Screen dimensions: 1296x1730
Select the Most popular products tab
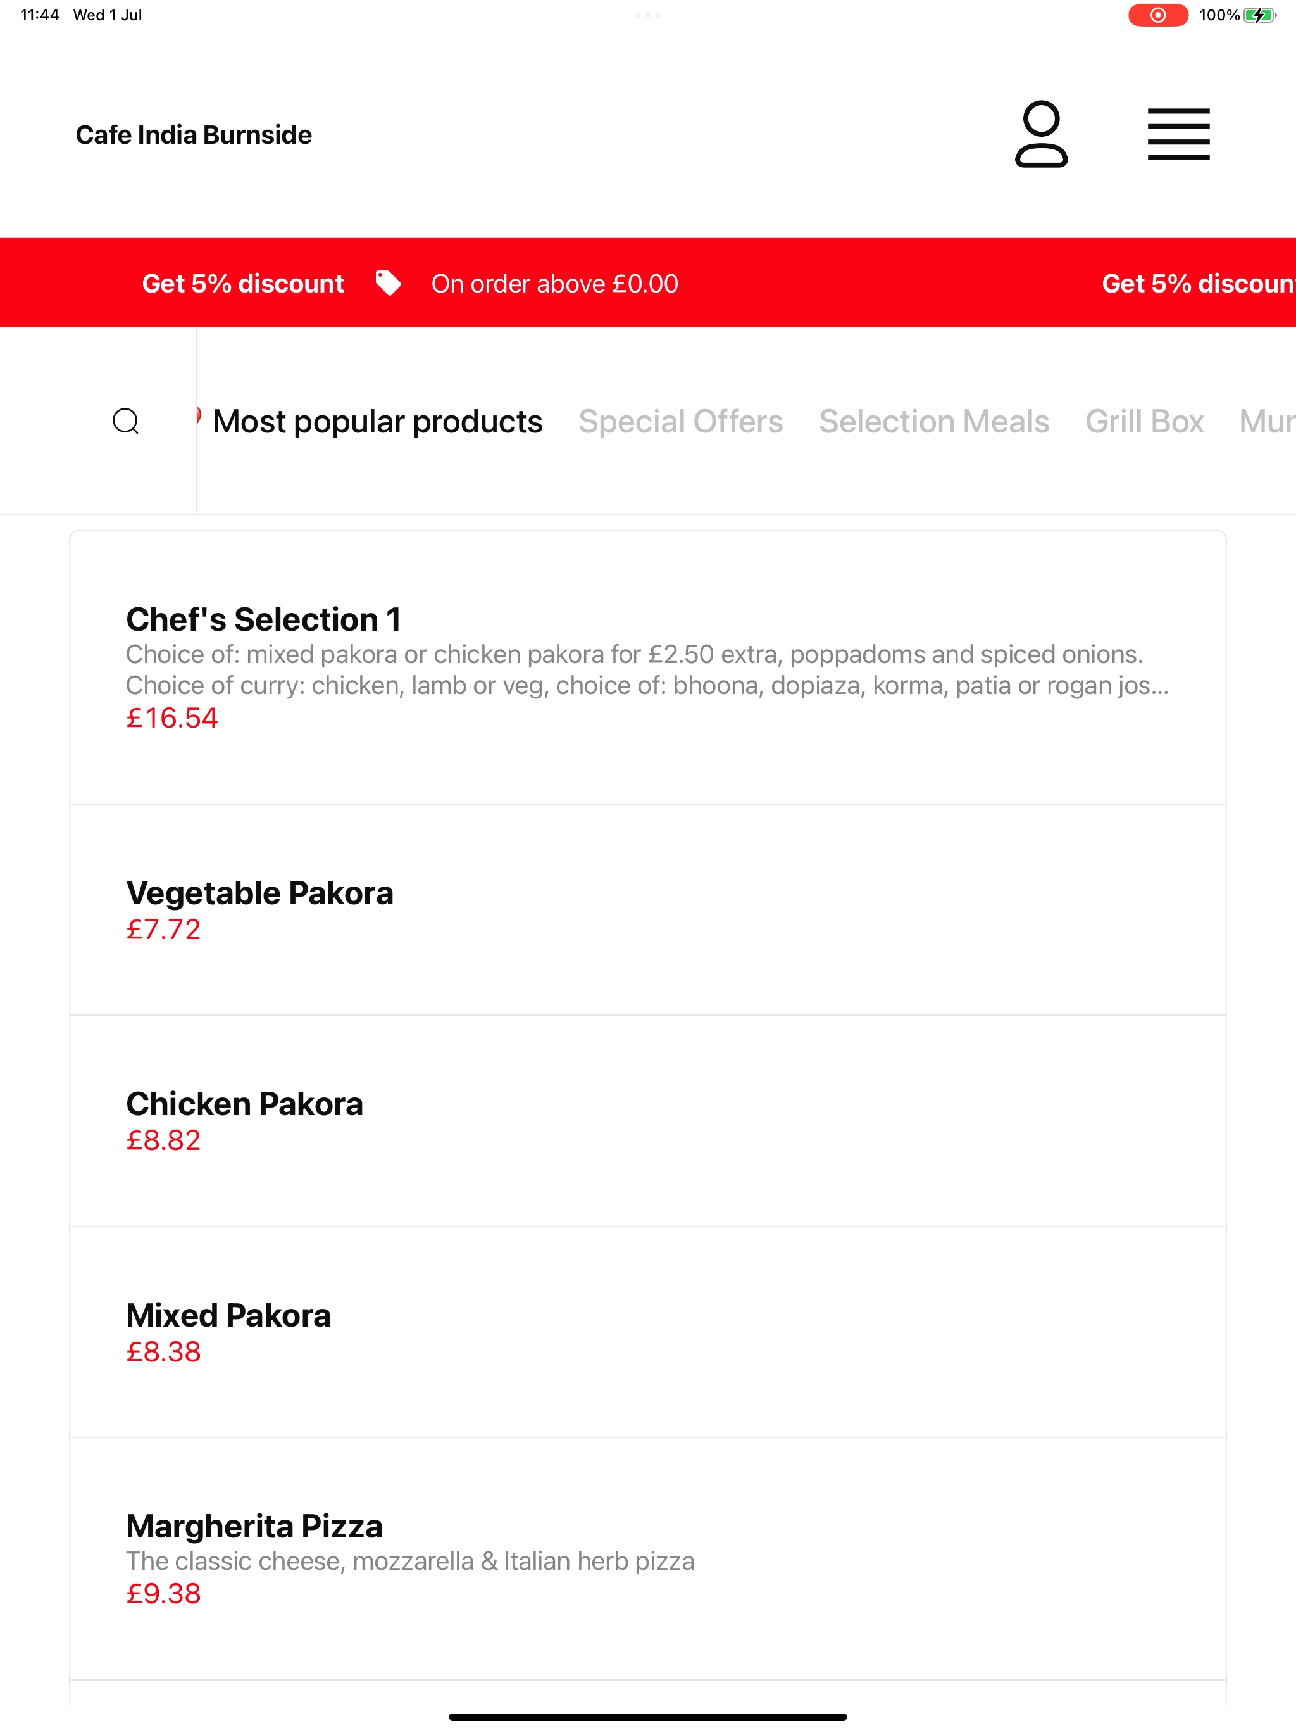click(x=378, y=422)
